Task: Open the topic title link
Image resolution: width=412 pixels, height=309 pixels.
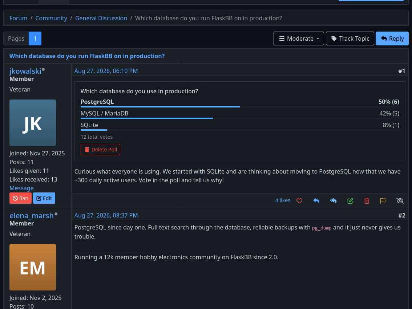Action: (87, 56)
